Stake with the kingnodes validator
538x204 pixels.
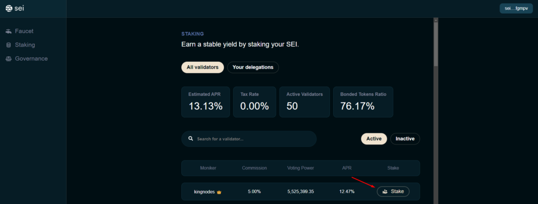(x=393, y=191)
